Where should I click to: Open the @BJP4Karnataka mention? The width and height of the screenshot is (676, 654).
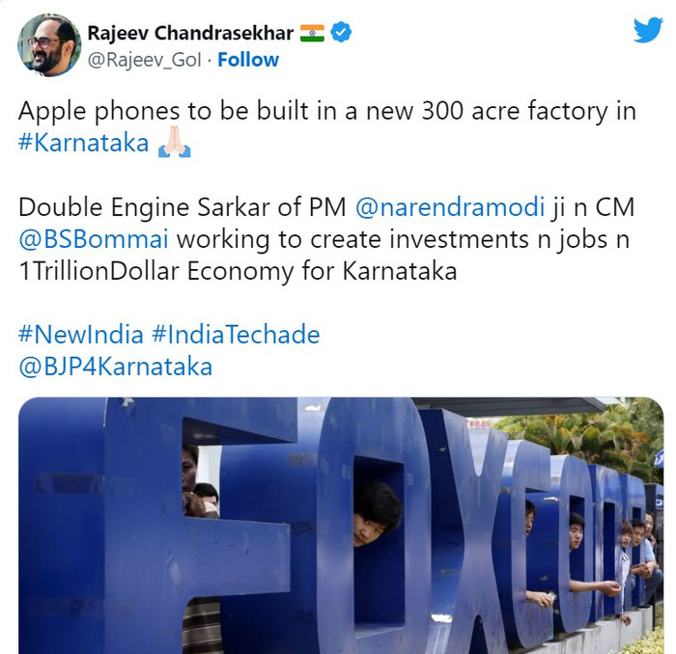tap(116, 367)
